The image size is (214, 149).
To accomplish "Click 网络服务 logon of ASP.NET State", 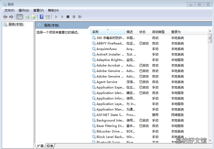I will point(178,115).
